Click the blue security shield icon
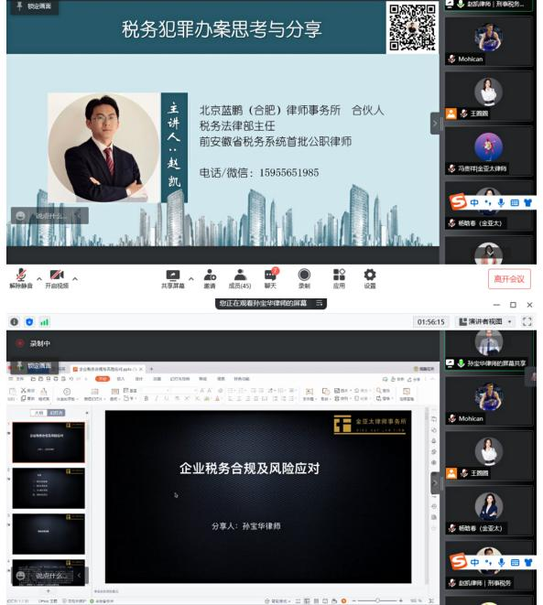The width and height of the screenshot is (543, 605). [29, 322]
